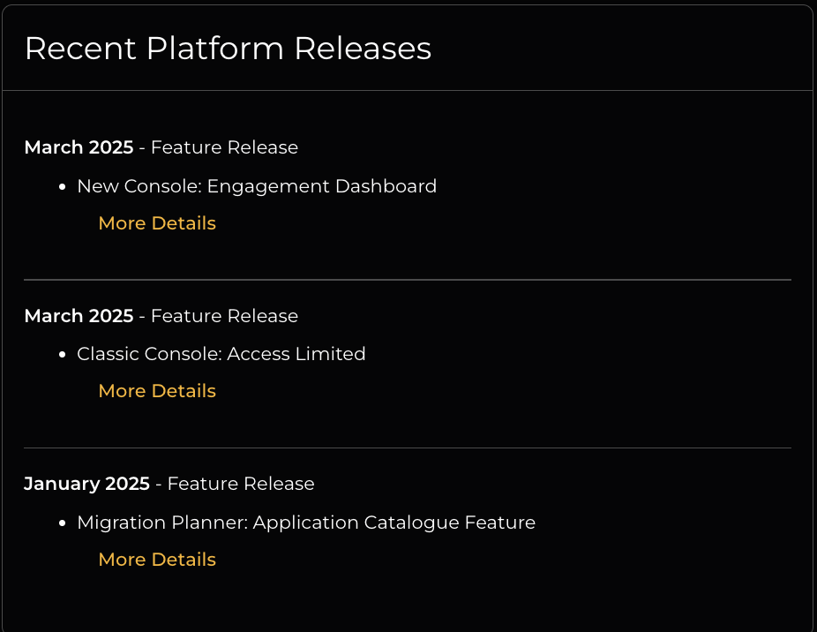Click the Recent Platform Releases heading
The image size is (817, 632).
tap(228, 49)
